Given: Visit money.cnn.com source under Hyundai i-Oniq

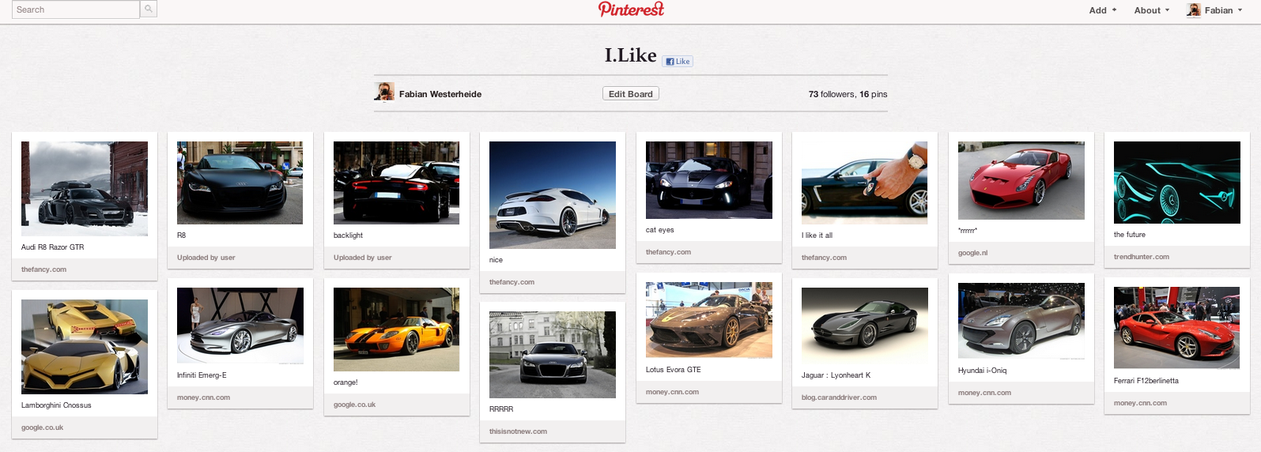Looking at the screenshot, I should pyautogui.click(x=984, y=393).
